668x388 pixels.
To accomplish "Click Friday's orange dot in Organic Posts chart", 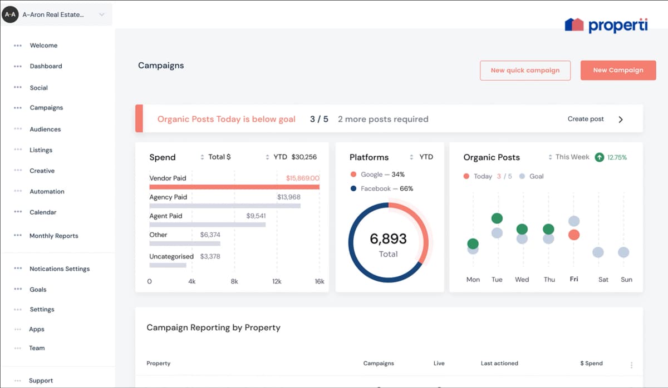I will coord(574,235).
